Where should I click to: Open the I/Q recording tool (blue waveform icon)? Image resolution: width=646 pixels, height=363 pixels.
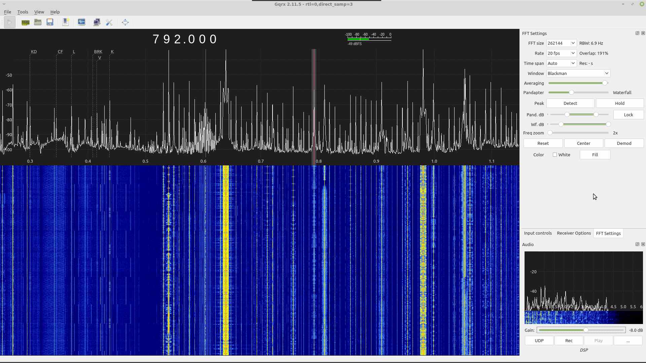(x=81, y=23)
